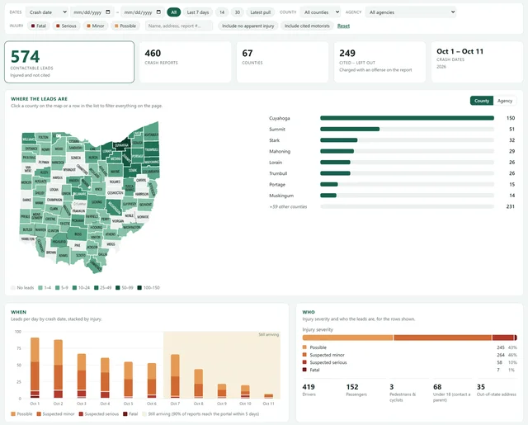
Task: Select the 30 days range pill
Action: [238, 12]
